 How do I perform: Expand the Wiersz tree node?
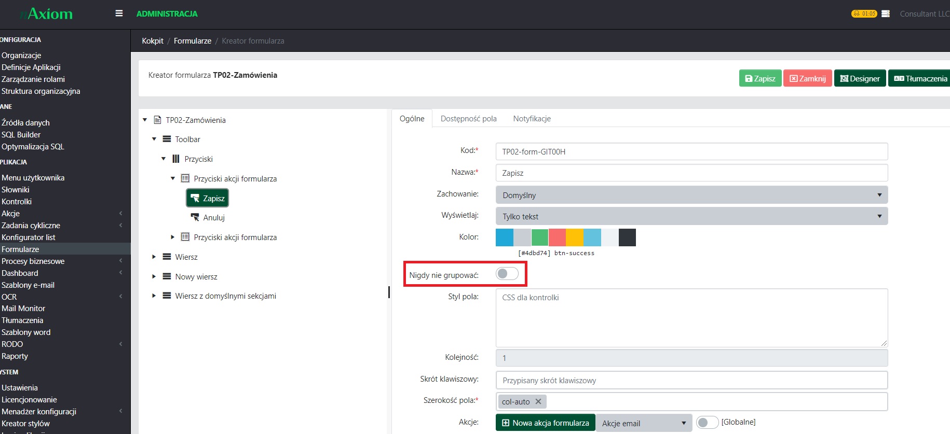[x=154, y=257]
